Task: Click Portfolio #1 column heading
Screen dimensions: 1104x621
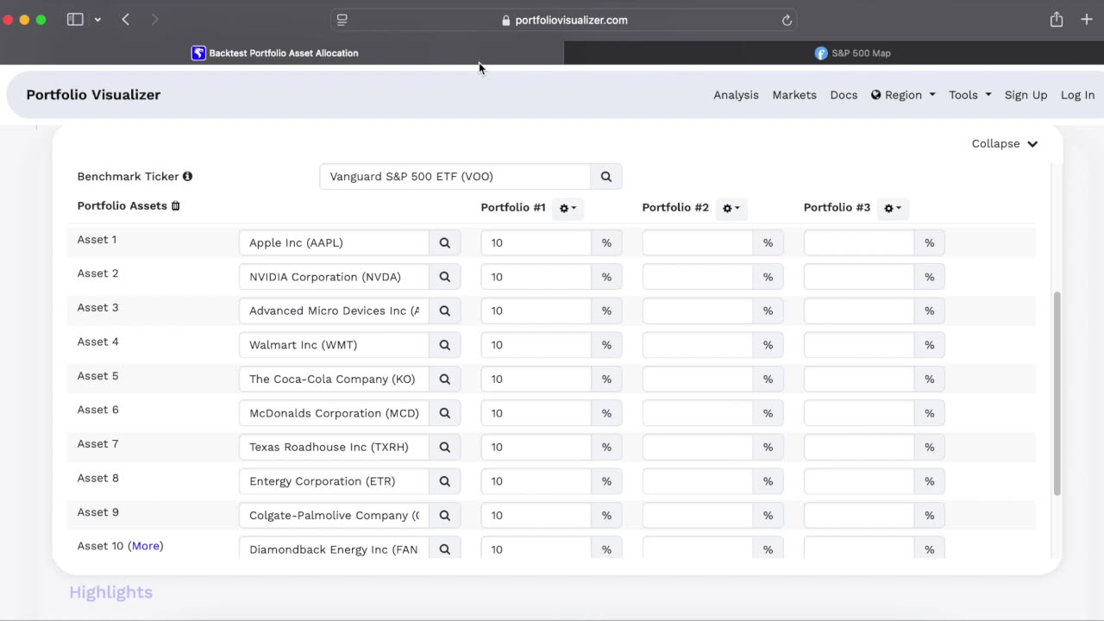Action: click(x=513, y=208)
